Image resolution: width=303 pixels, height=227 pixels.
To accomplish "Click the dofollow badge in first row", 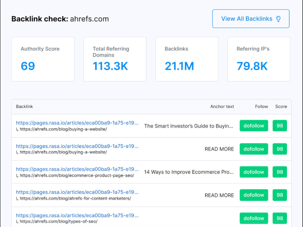I will tap(254, 126).
